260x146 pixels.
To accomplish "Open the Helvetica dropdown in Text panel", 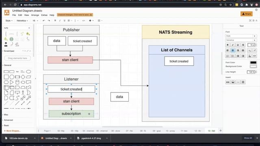I will pos(241,40).
